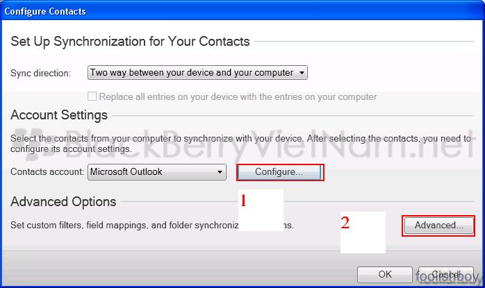Image resolution: width=485 pixels, height=288 pixels.
Task: Cancel the Configure Contacts dialog
Action: coord(445,274)
